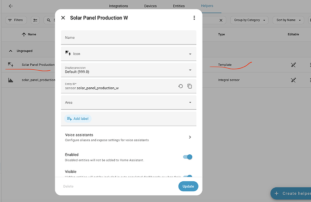The height and width of the screenshot is (202, 311).
Task: Clear the search field with the X icon
Action: [221, 20]
